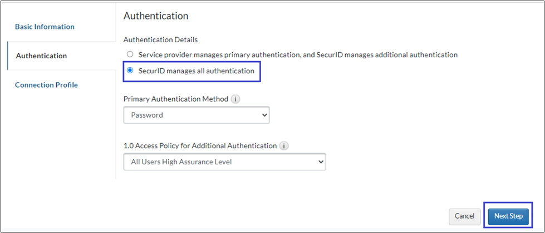Viewport: 545px width, 233px height.
Task: Click the 'SecurID manages all authentication' label text
Action: point(196,71)
